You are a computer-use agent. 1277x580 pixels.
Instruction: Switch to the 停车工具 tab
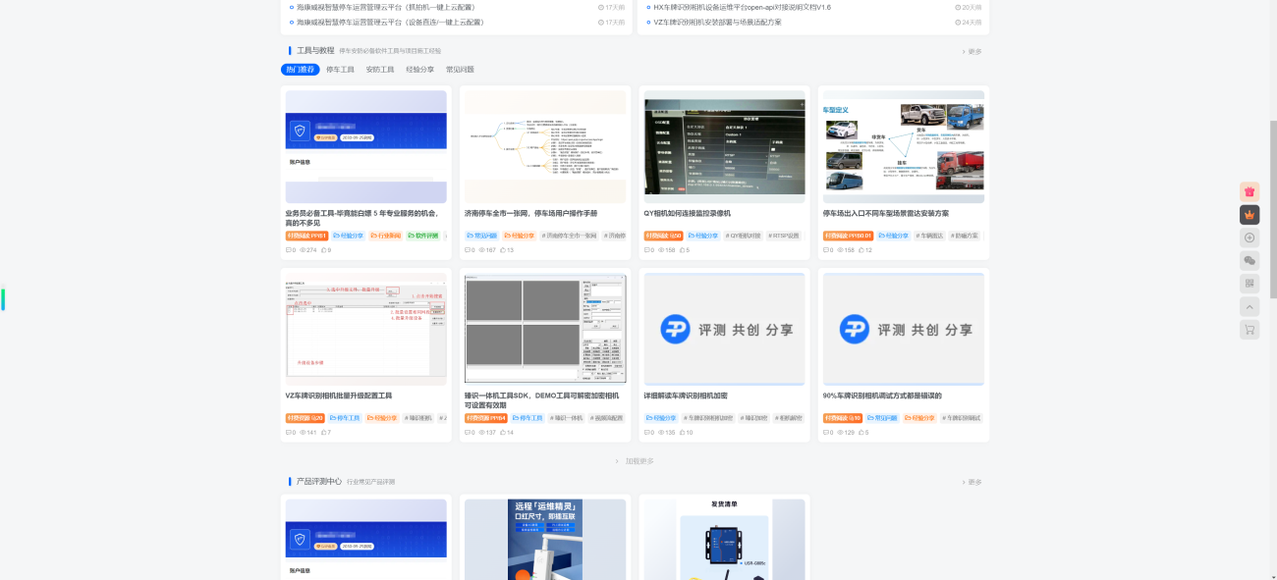pyautogui.click(x=340, y=70)
